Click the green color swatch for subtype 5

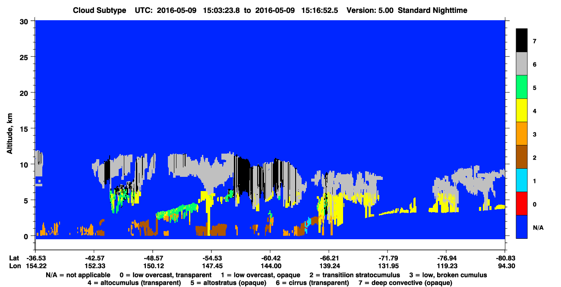click(522, 87)
